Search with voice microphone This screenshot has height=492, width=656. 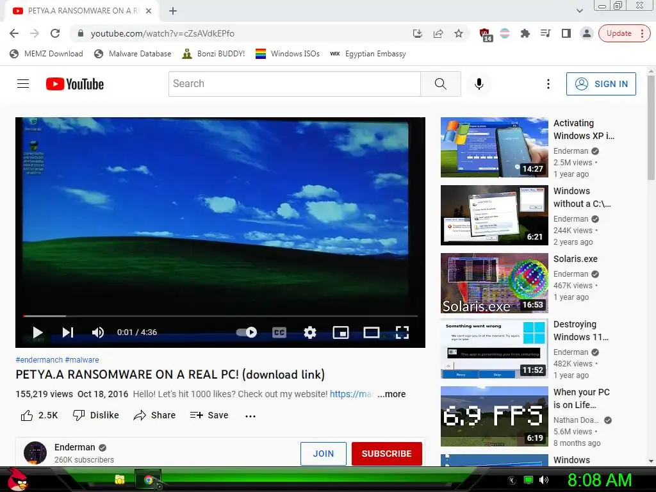[479, 84]
